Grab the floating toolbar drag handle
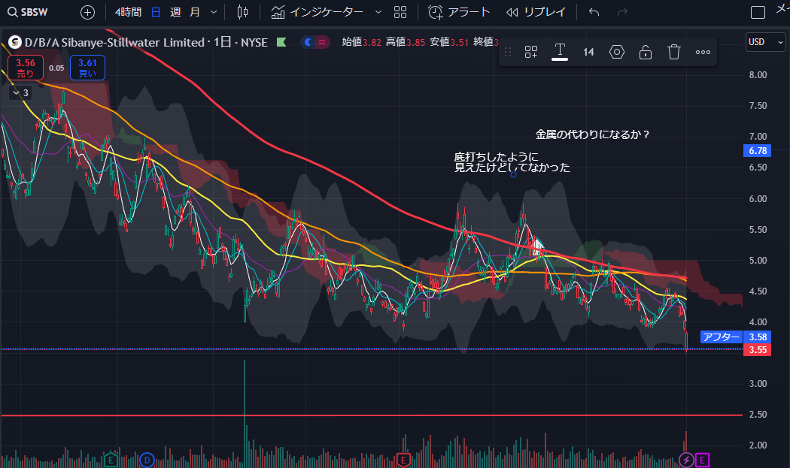The height and width of the screenshot is (468, 790). pos(508,52)
